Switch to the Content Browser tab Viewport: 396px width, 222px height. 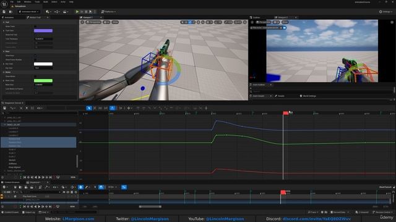click(11, 183)
